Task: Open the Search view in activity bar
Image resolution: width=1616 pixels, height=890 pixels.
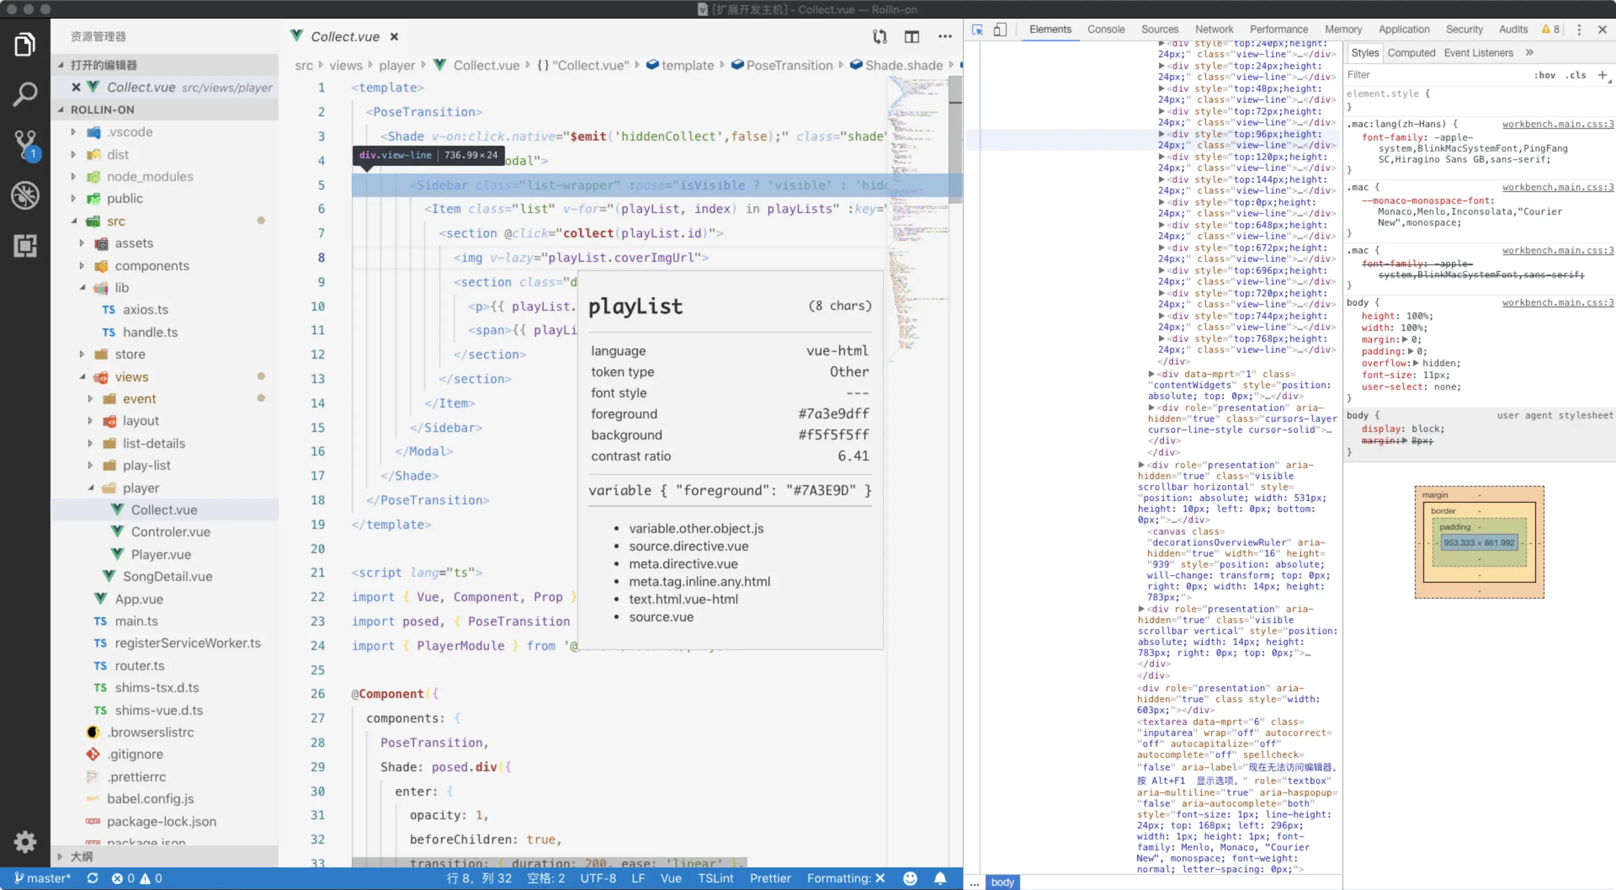Action: click(25, 95)
